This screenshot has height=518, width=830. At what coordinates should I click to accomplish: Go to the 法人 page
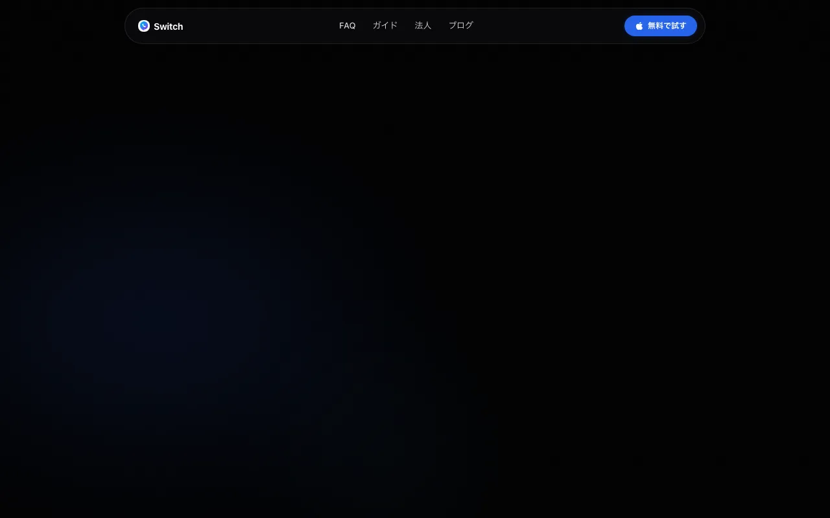pyautogui.click(x=423, y=25)
